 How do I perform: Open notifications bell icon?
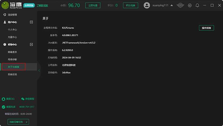click(x=197, y=5)
